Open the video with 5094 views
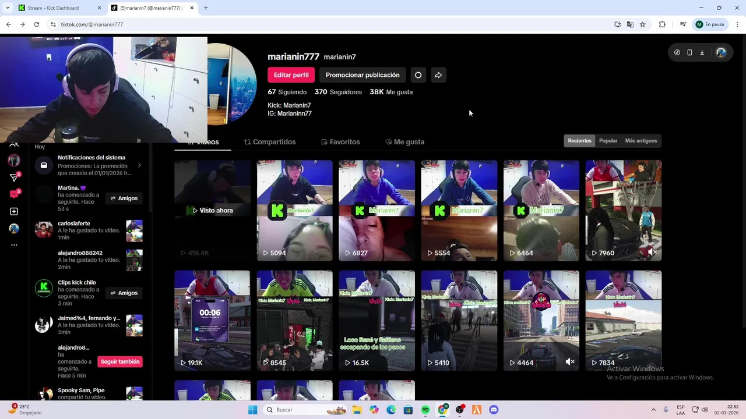The width and height of the screenshot is (746, 419). coord(294,211)
